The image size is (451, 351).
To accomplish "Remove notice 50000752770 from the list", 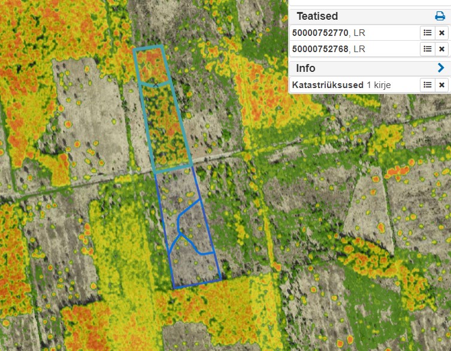I will coord(442,33).
